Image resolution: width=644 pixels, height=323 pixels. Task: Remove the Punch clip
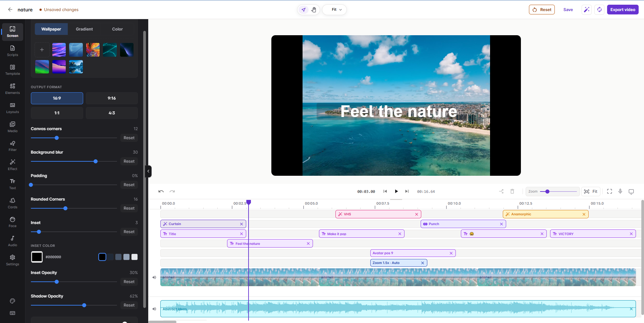point(501,224)
